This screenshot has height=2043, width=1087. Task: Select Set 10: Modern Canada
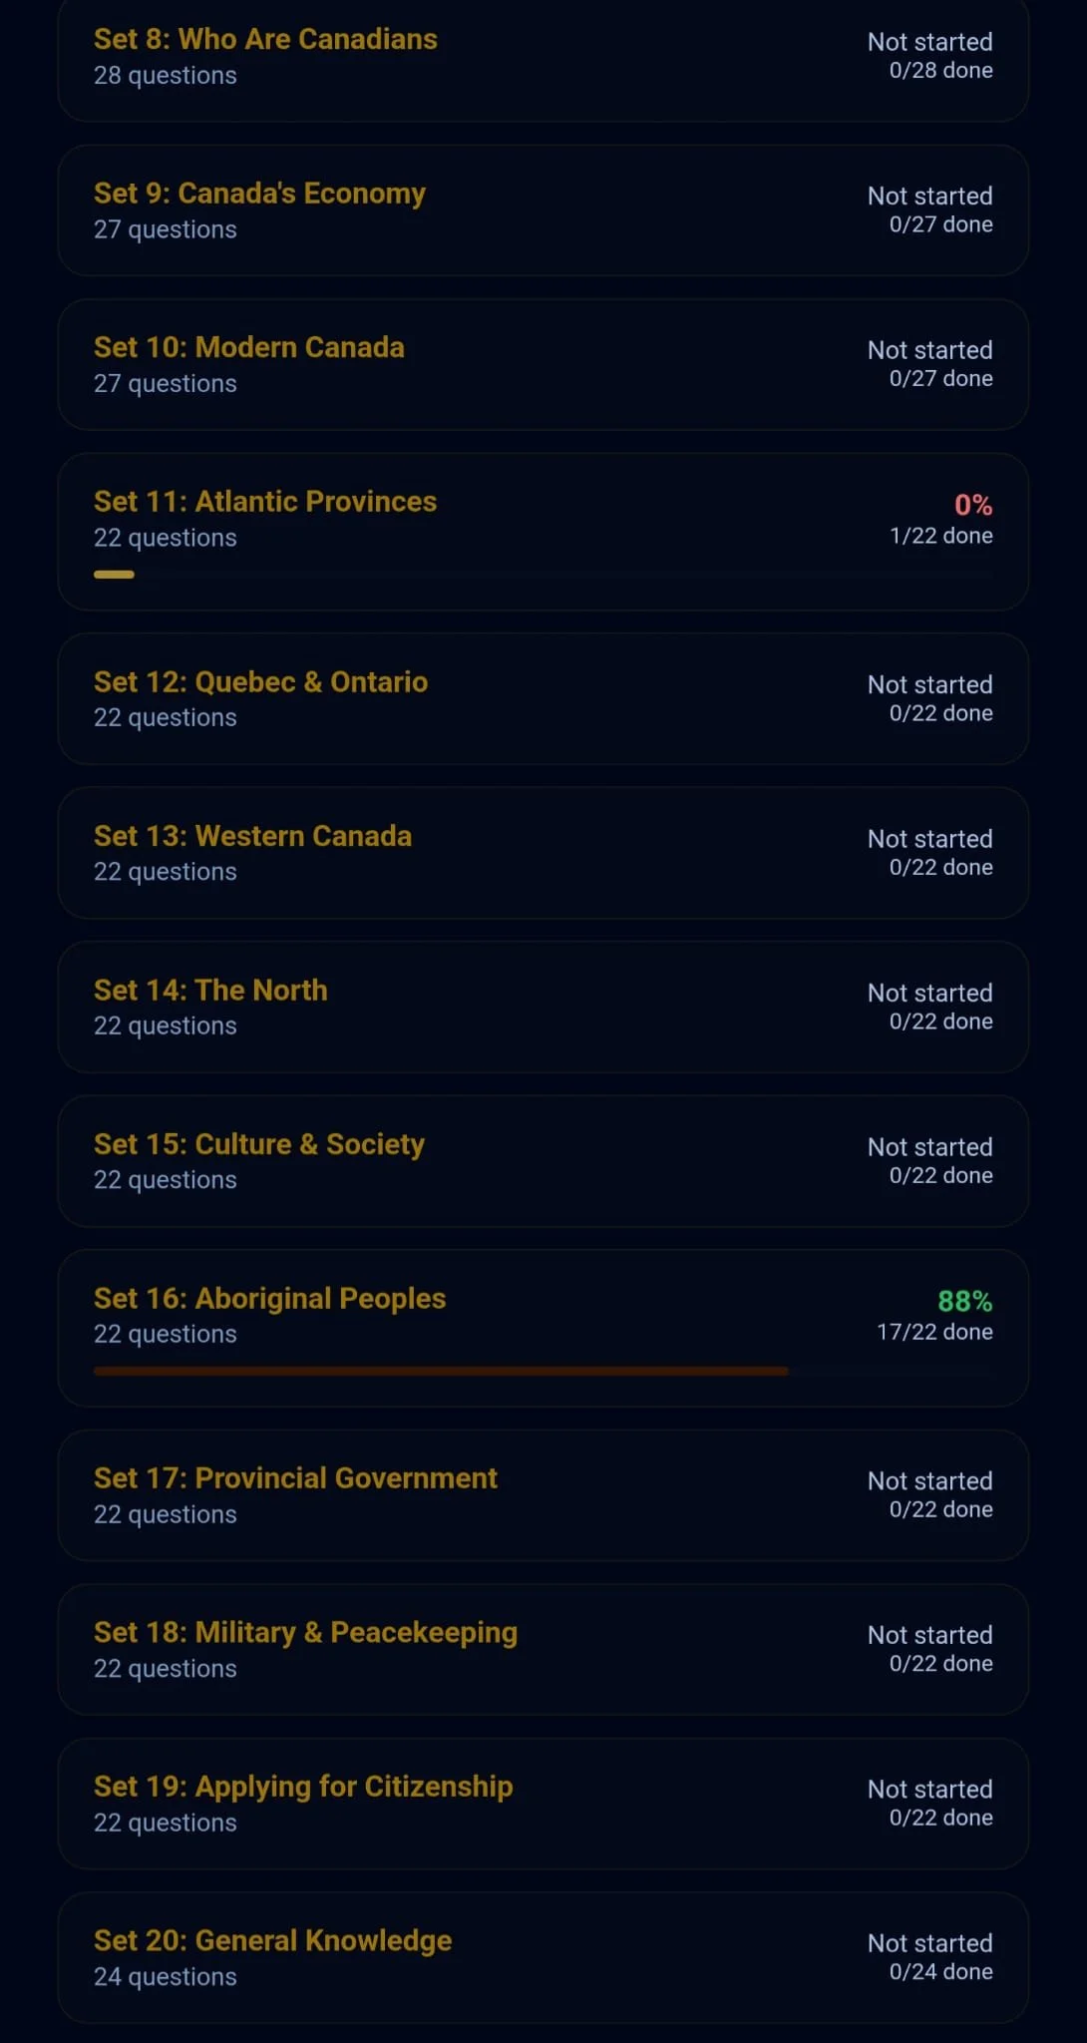pyautogui.click(x=543, y=365)
